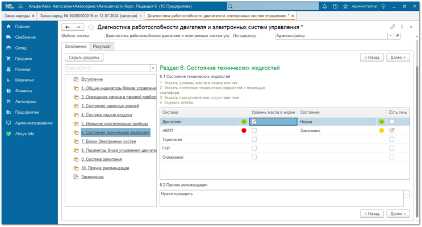This screenshot has width=422, height=227.
Task: Switch to Заполнение tab
Action: pyautogui.click(x=76, y=47)
